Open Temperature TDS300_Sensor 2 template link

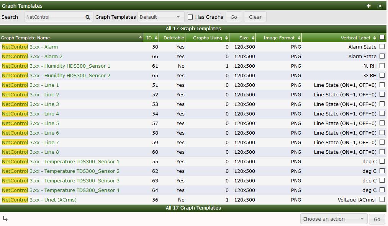click(61, 171)
